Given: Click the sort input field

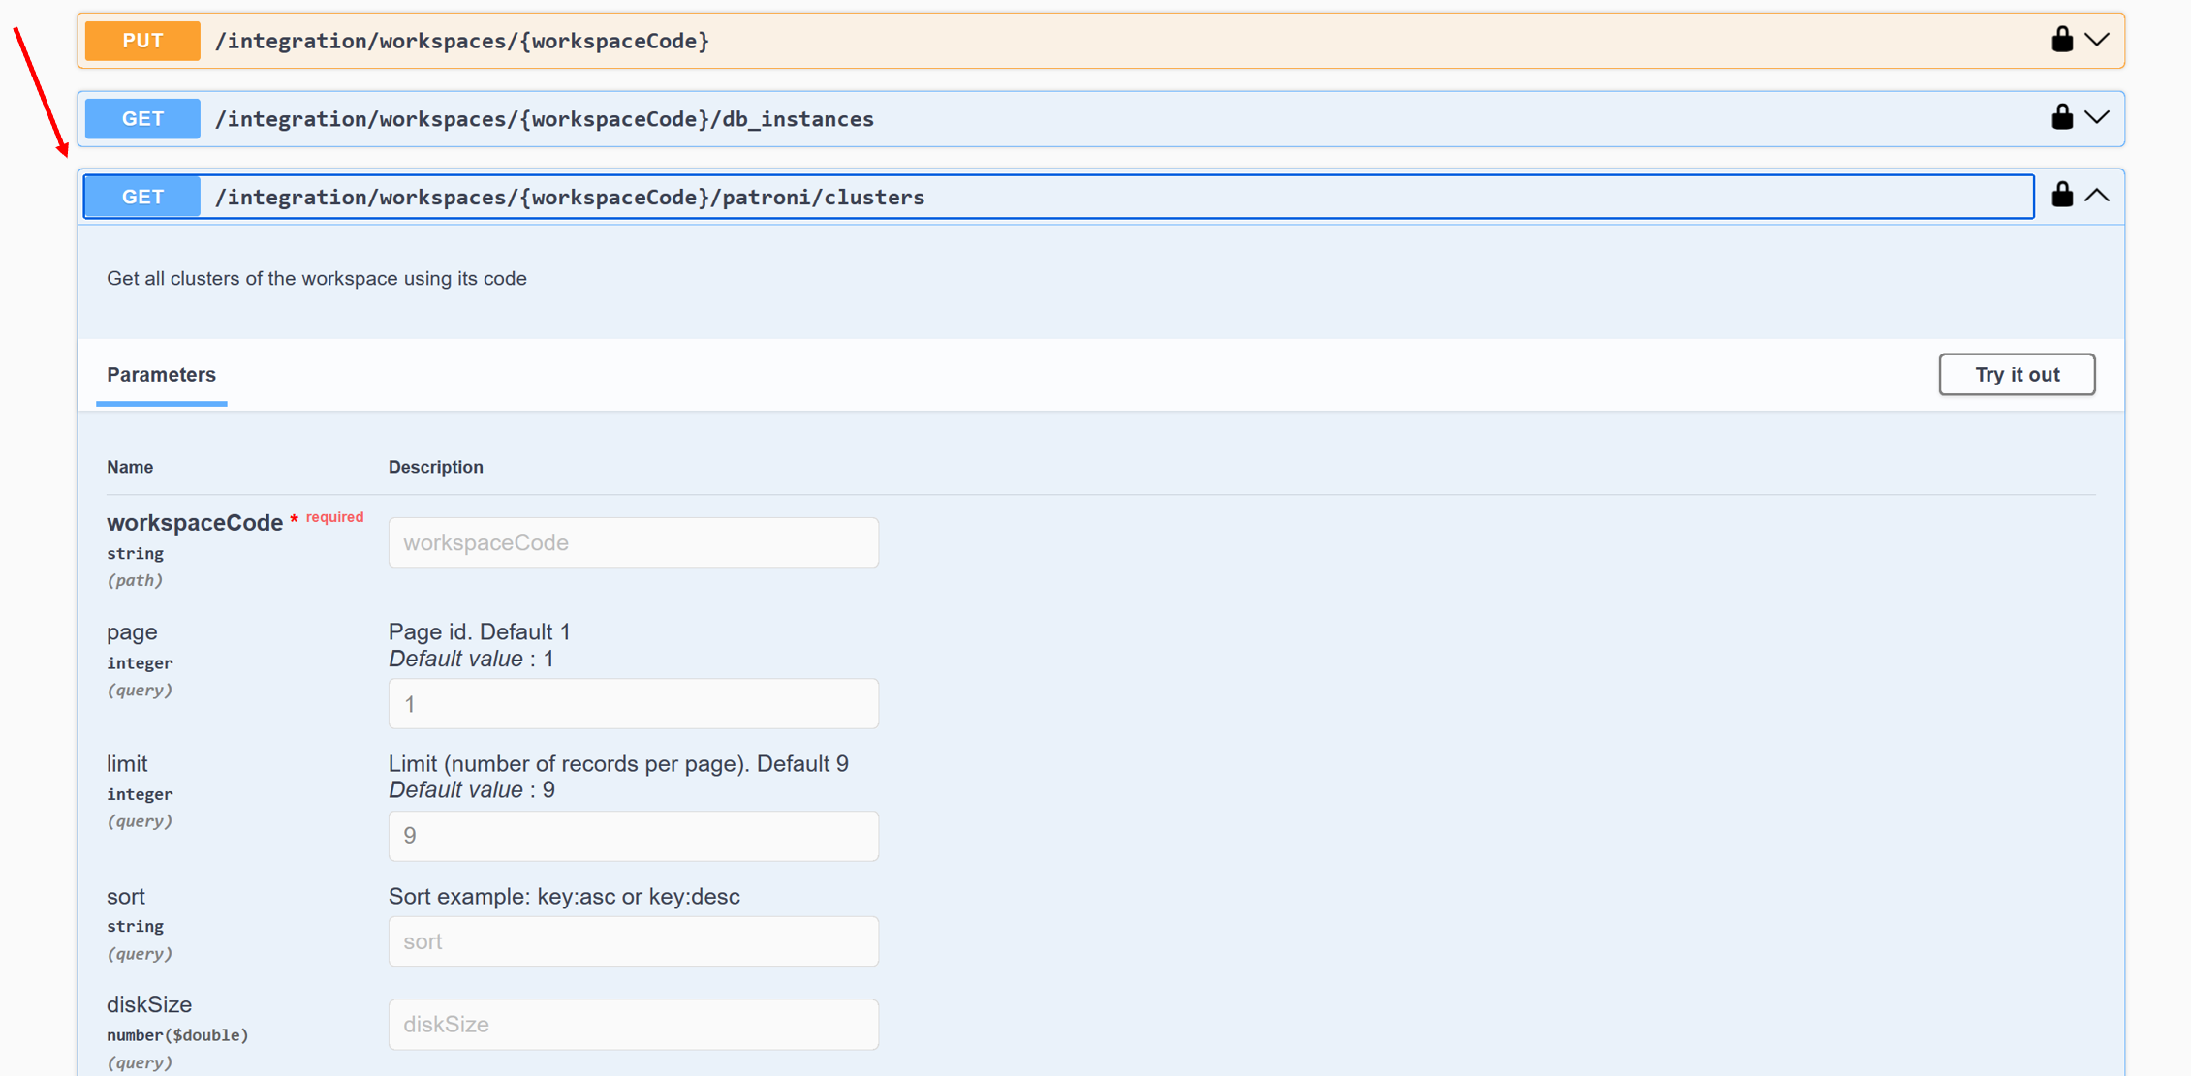Looking at the screenshot, I should pos(633,941).
